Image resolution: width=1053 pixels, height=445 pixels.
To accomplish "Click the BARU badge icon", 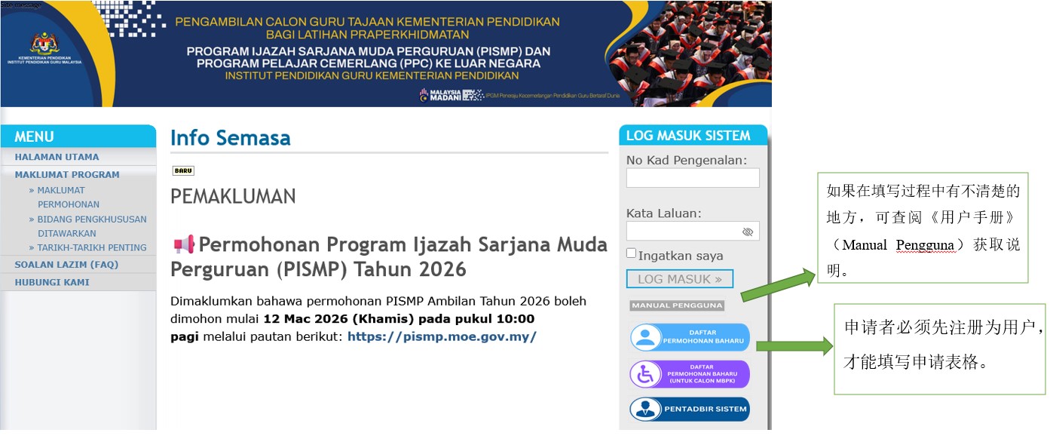I will point(183,171).
